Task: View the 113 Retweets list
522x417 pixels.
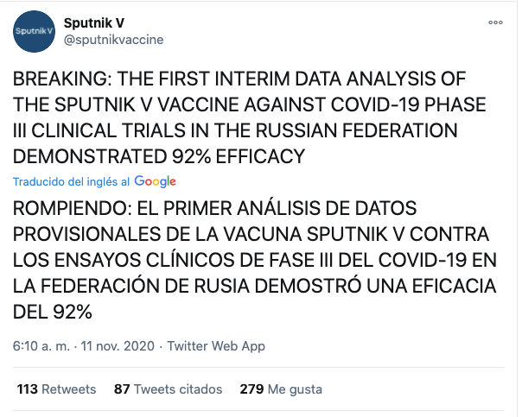Action: pyautogui.click(x=56, y=389)
